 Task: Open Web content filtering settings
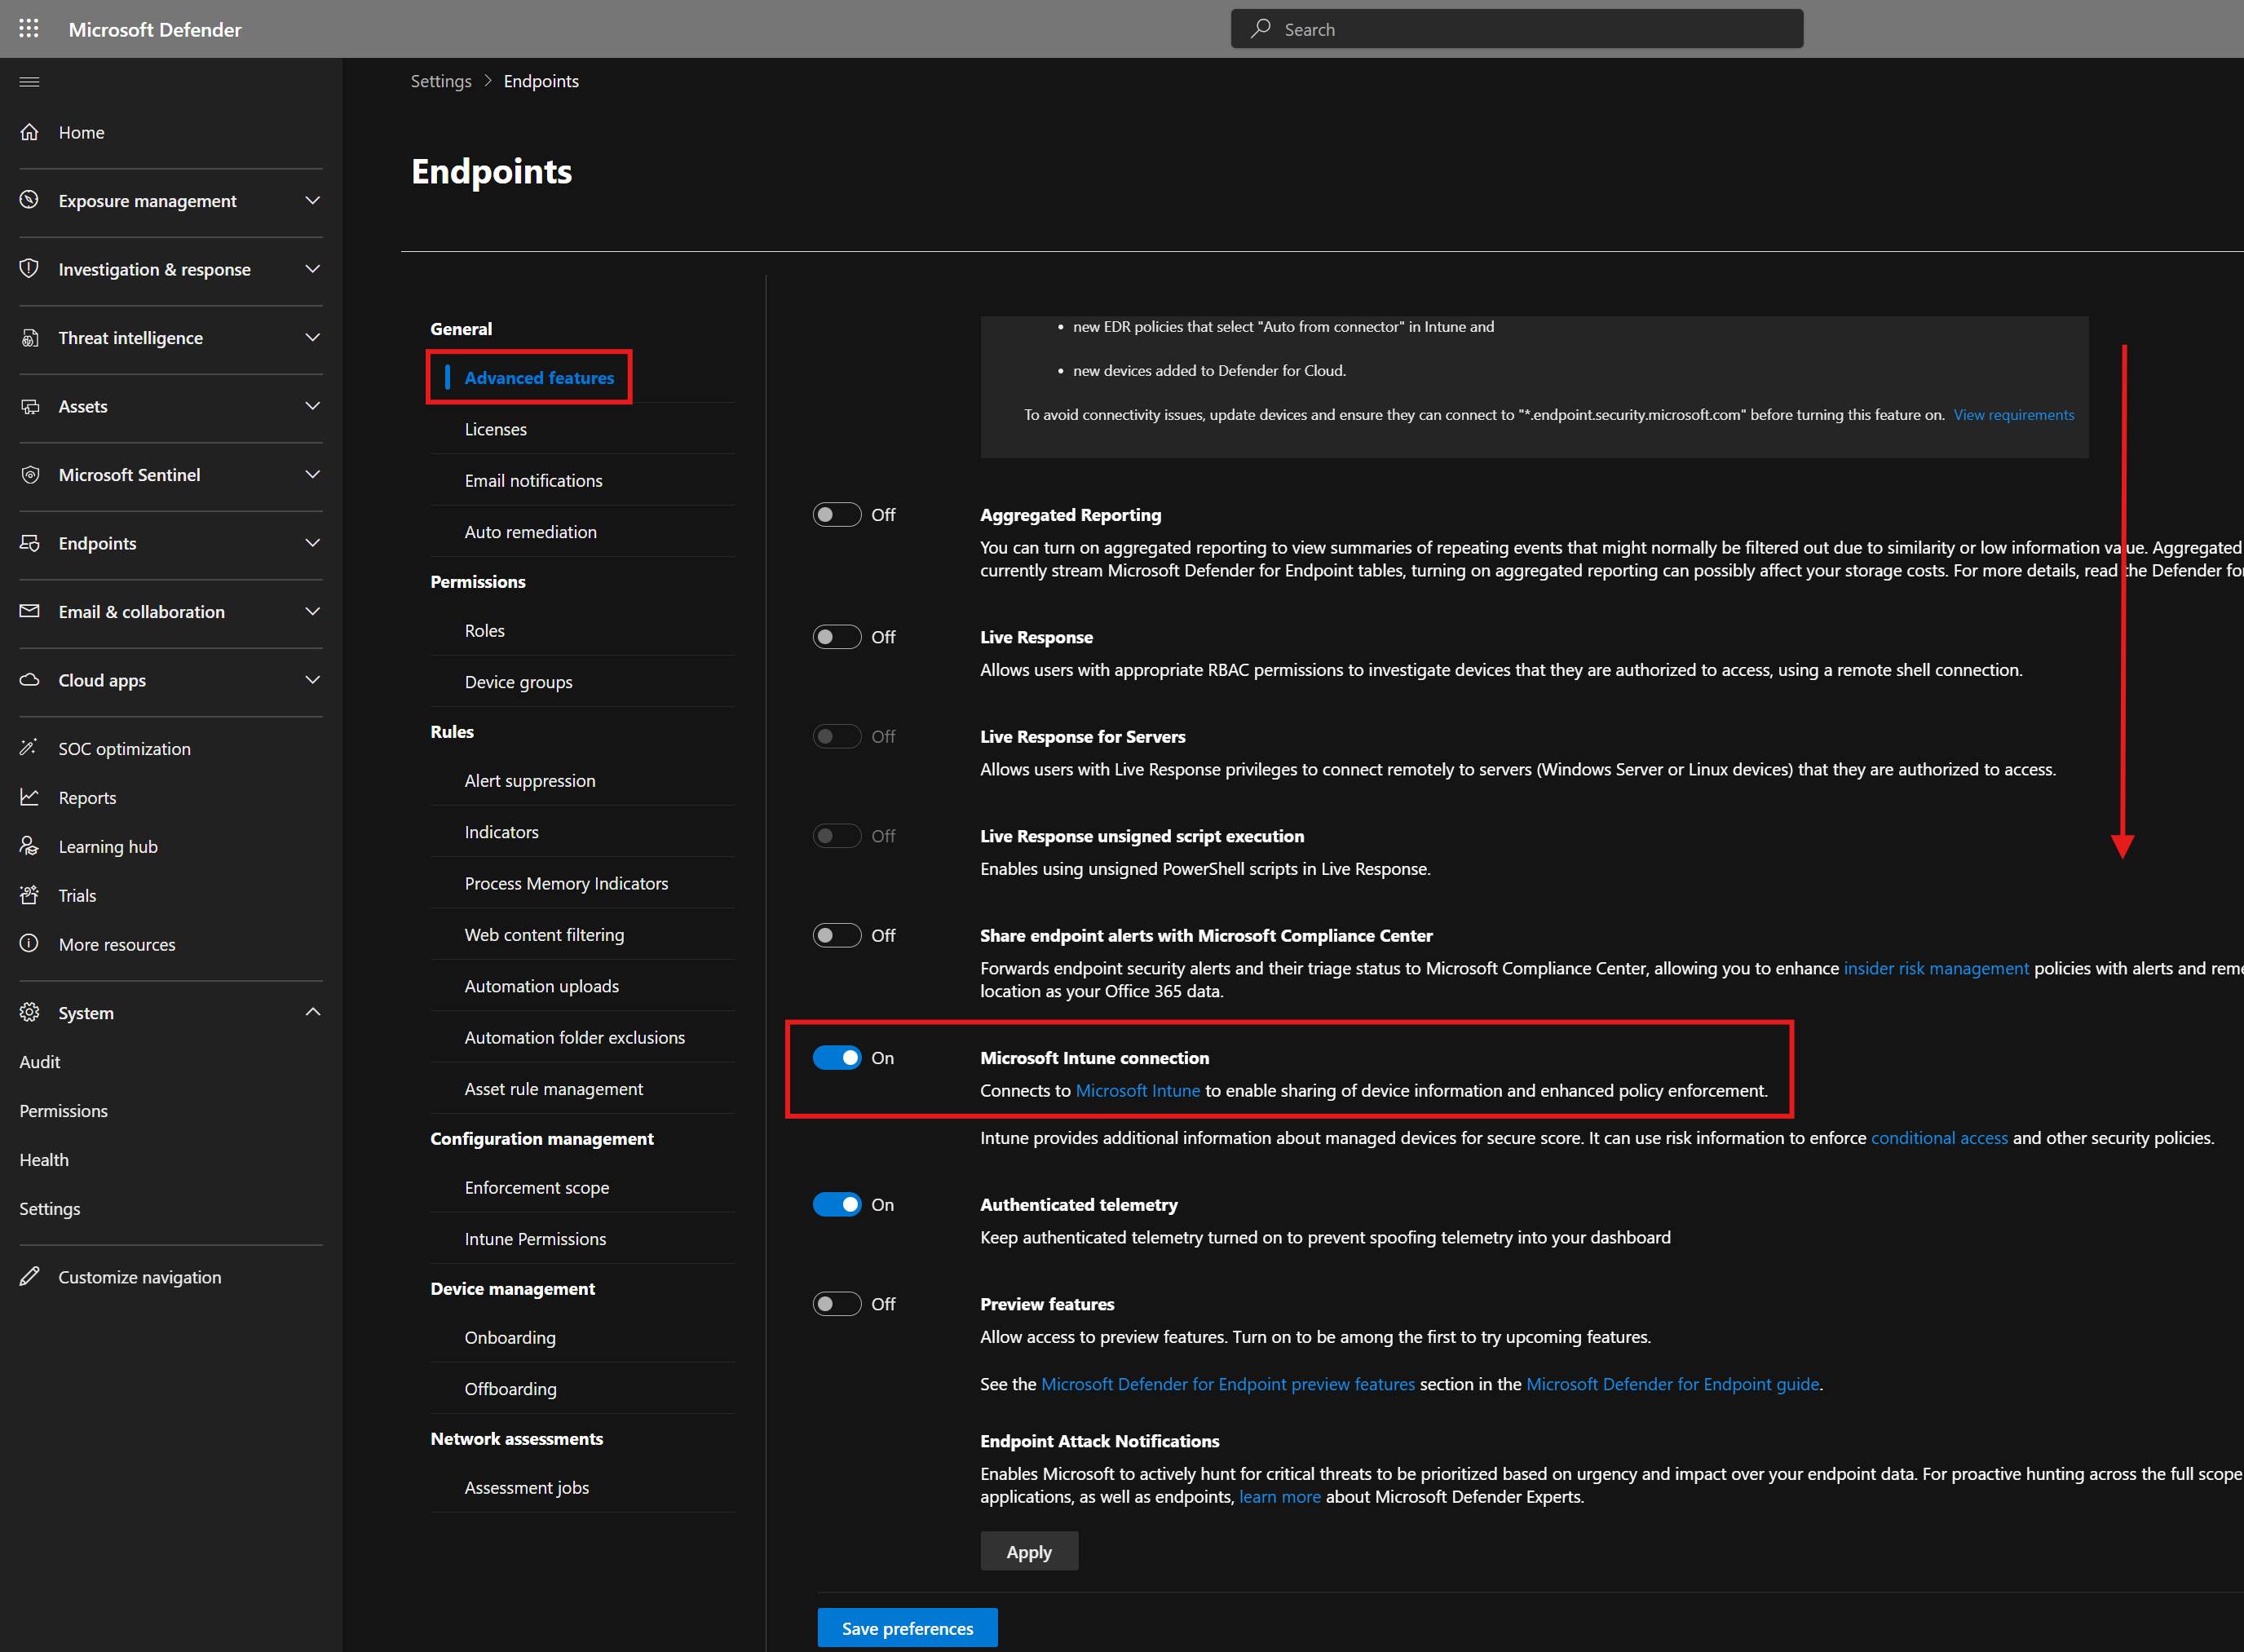click(x=544, y=934)
